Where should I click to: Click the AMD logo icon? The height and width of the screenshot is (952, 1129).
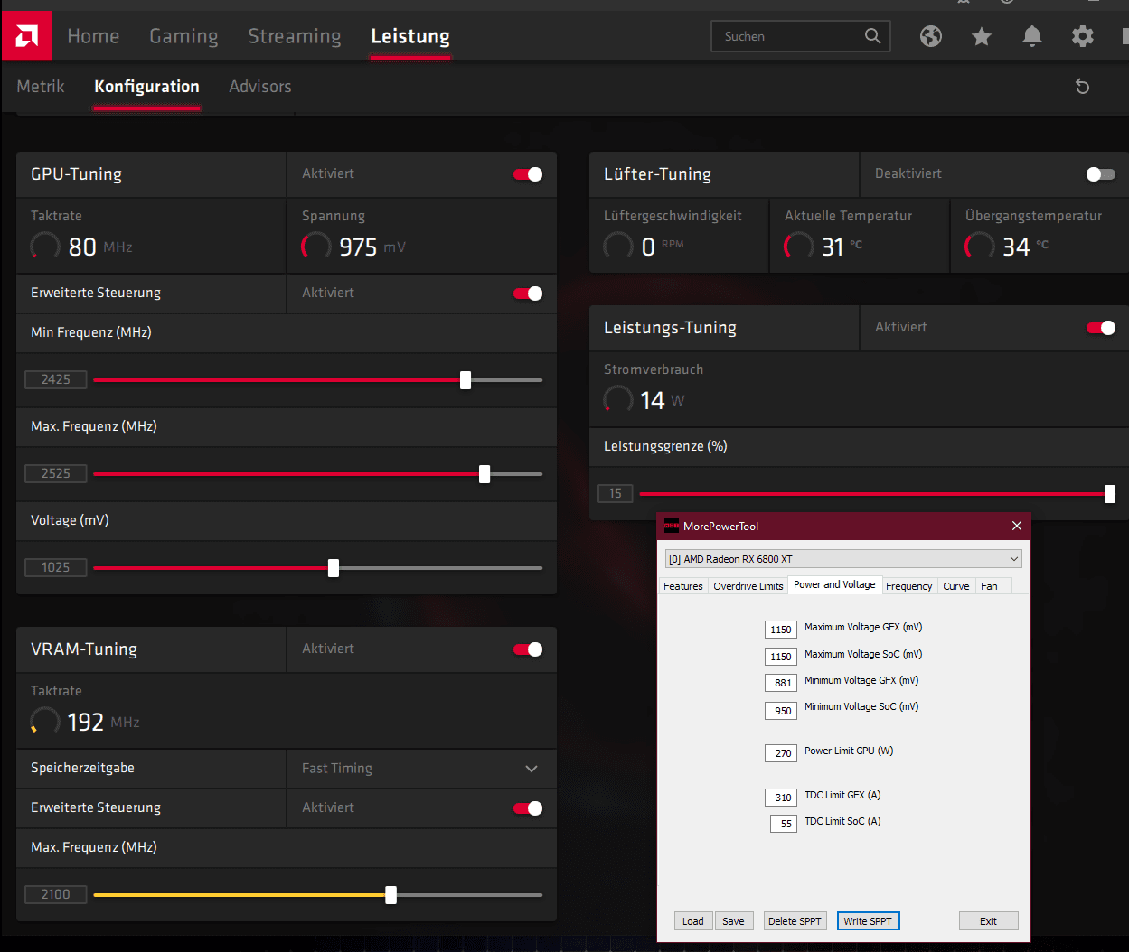[27, 36]
